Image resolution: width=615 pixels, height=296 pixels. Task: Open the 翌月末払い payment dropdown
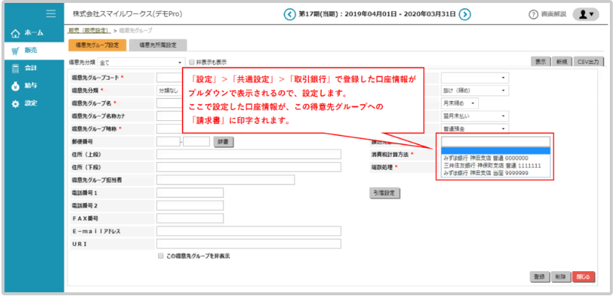(474, 116)
